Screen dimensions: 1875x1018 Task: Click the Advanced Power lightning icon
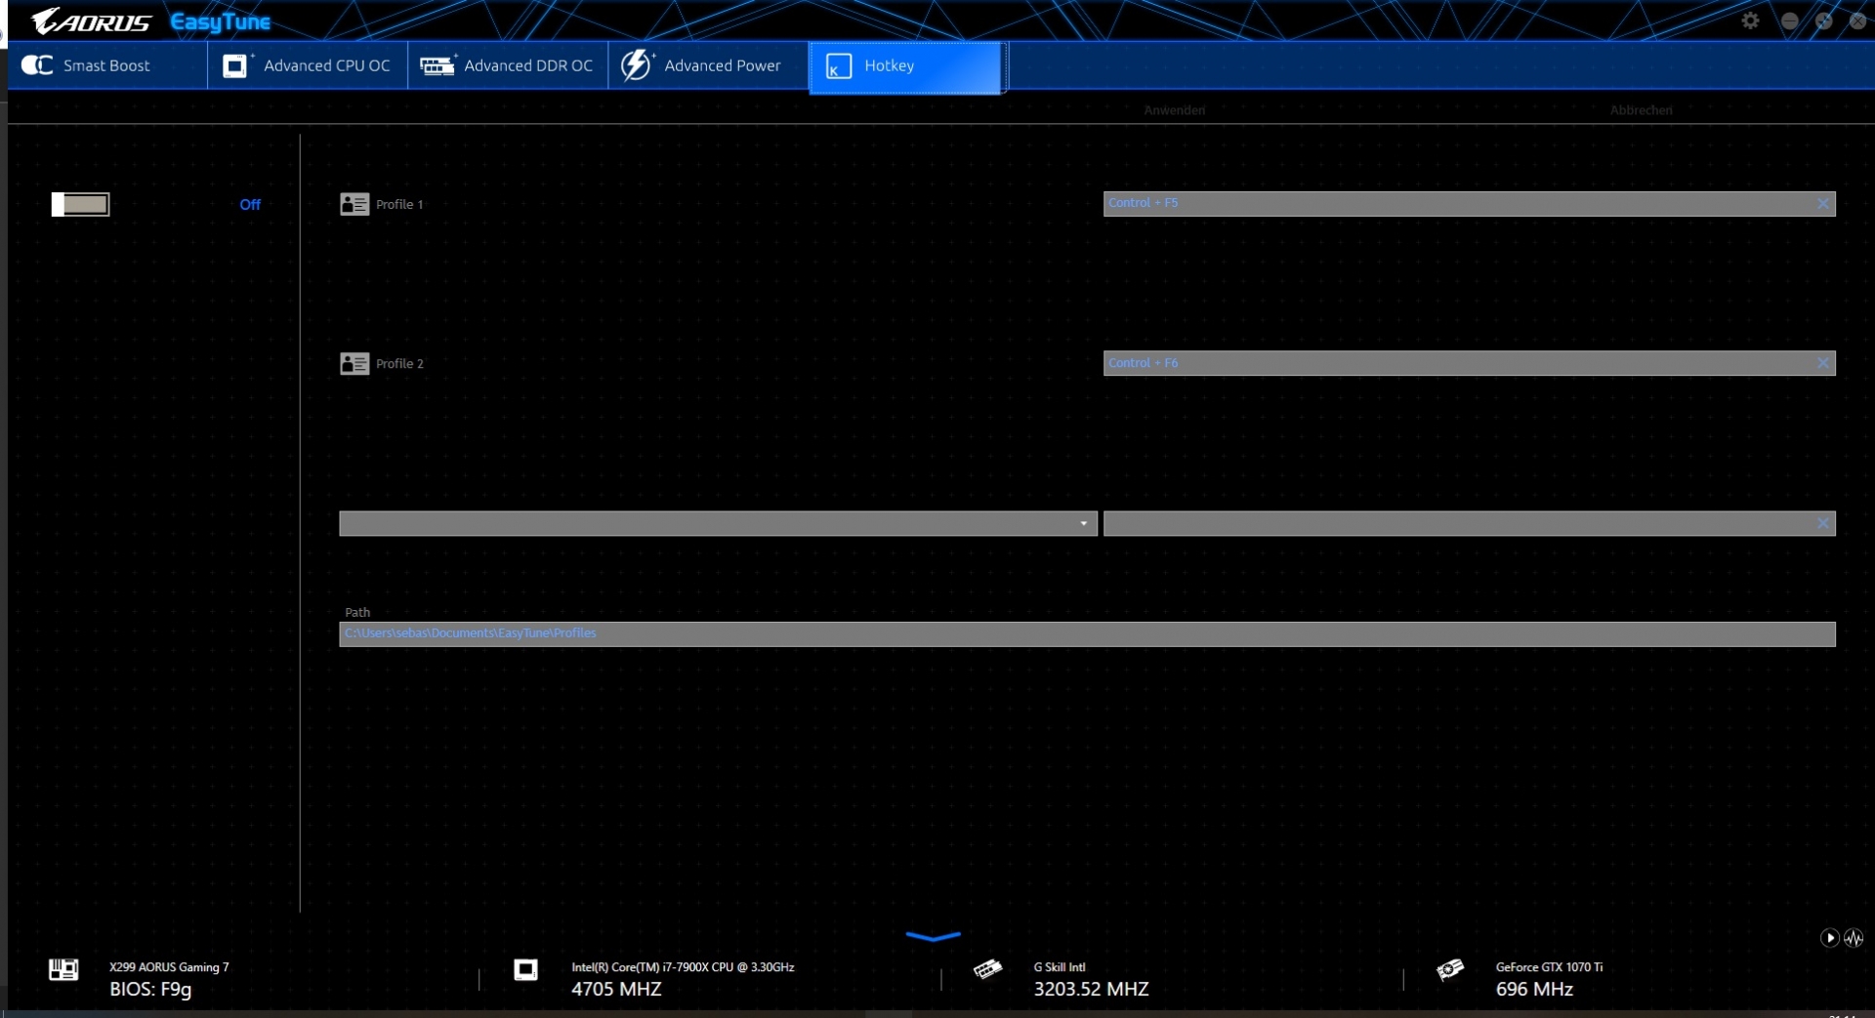pos(636,65)
